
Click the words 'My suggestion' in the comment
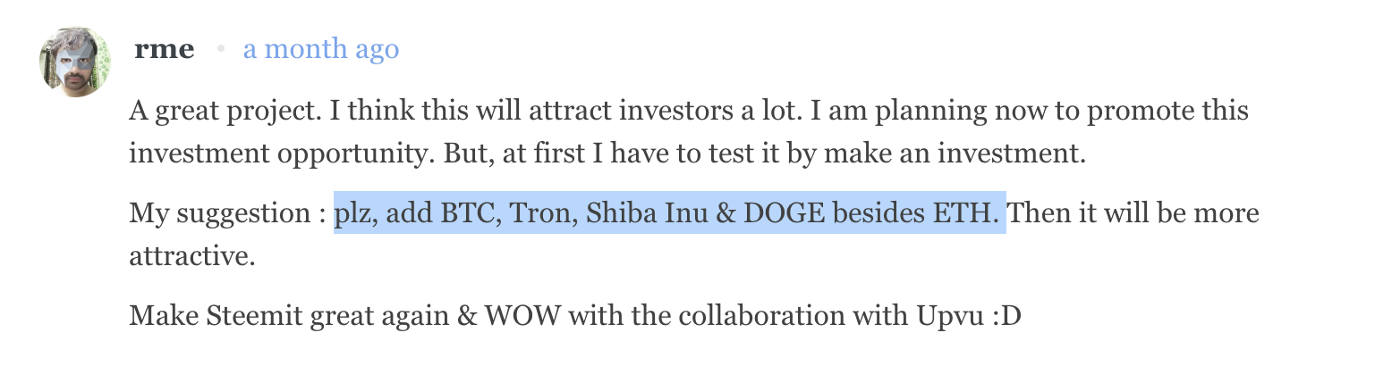click(x=219, y=213)
